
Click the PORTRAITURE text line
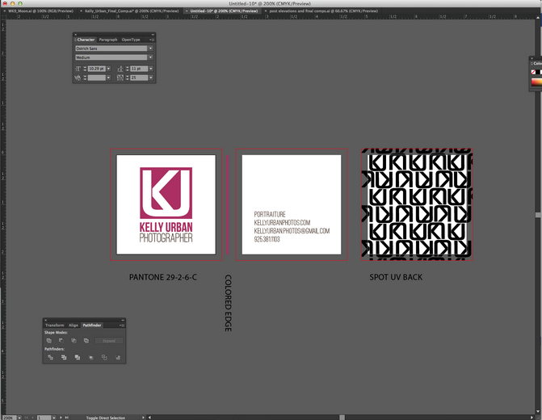pos(270,214)
